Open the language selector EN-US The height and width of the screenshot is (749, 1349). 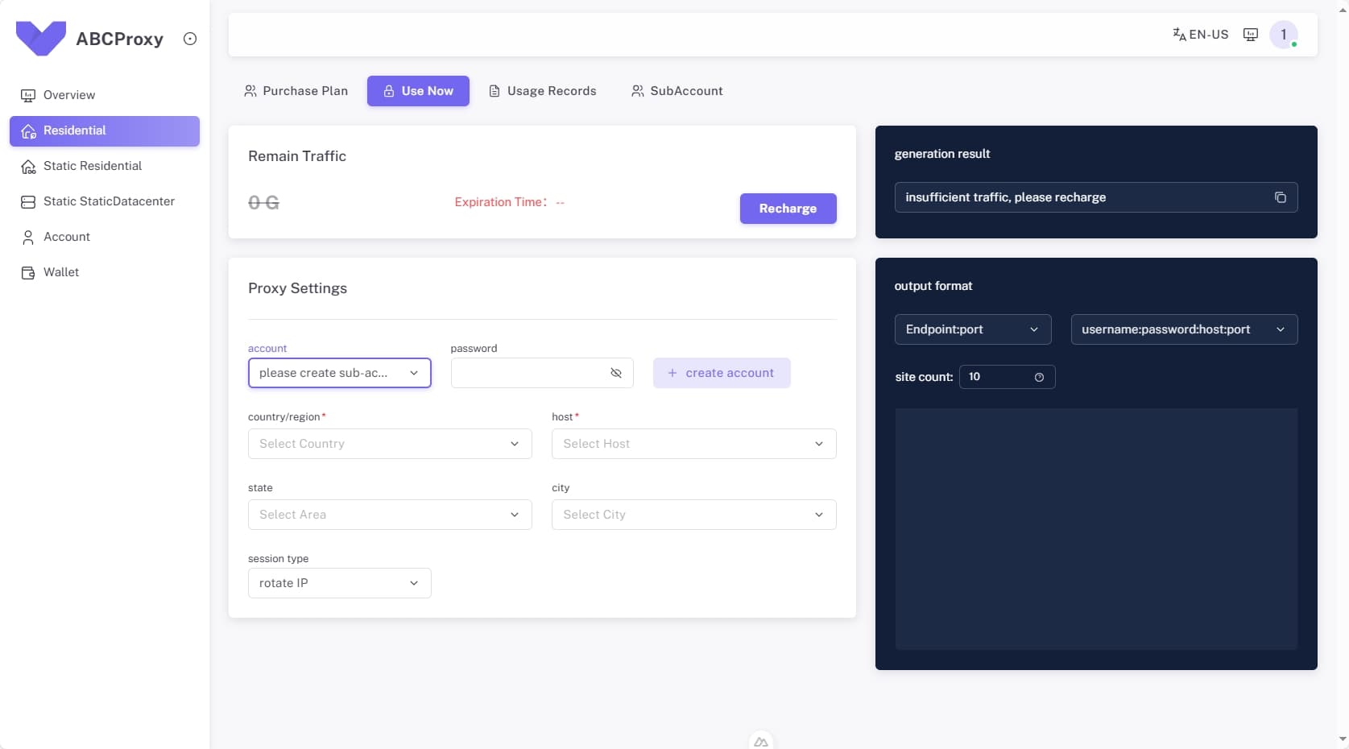(1200, 35)
